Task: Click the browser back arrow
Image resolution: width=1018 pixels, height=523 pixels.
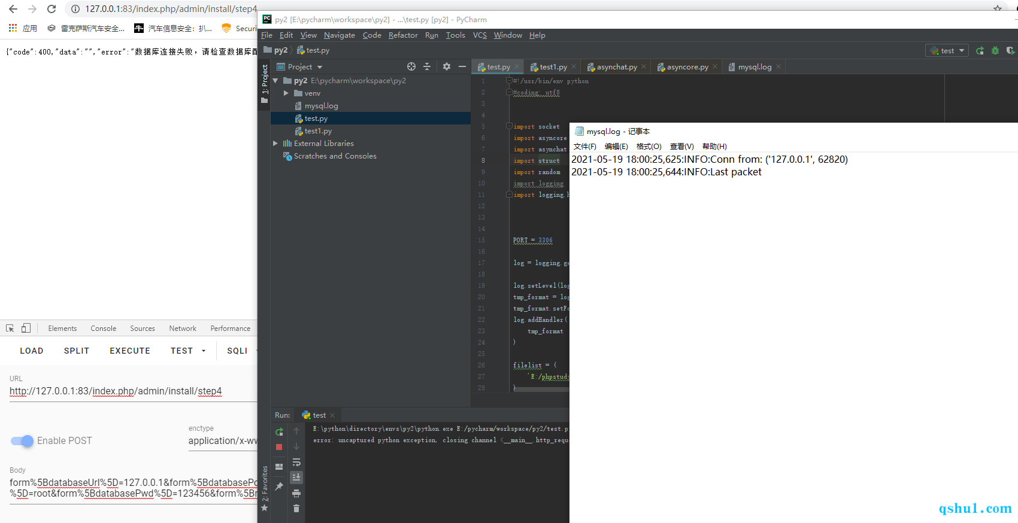Action: (13, 9)
